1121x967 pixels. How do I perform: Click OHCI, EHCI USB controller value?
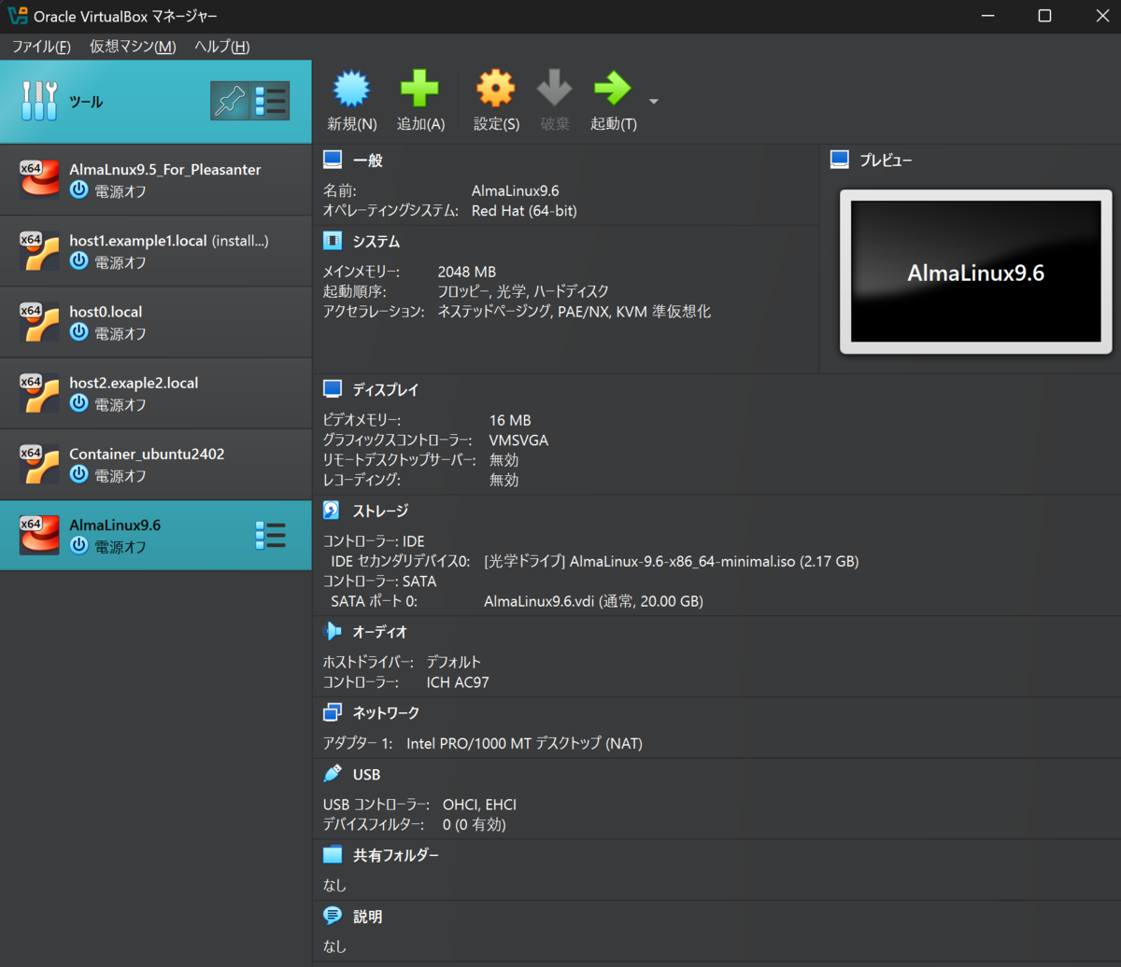479,805
